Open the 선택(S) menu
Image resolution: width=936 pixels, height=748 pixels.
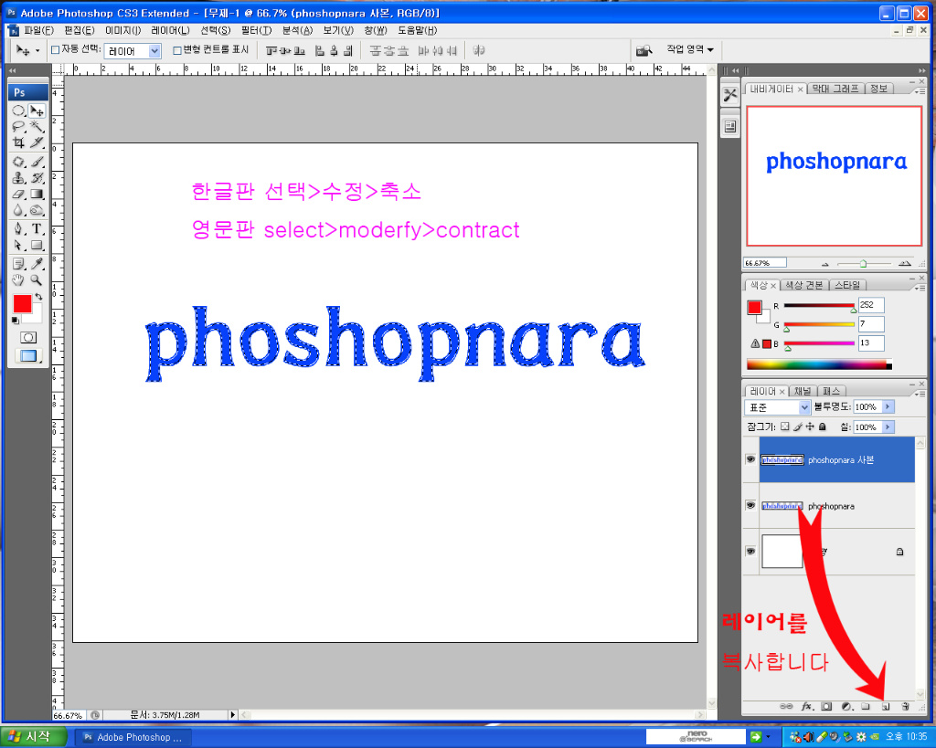[x=216, y=30]
